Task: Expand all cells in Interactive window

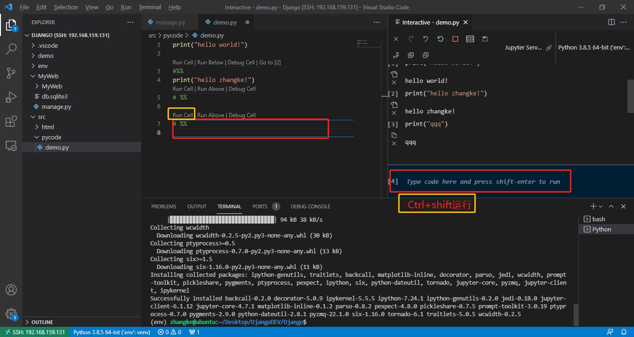Action: point(411,55)
